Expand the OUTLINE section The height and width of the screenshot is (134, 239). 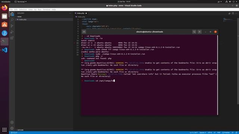tap(20, 130)
